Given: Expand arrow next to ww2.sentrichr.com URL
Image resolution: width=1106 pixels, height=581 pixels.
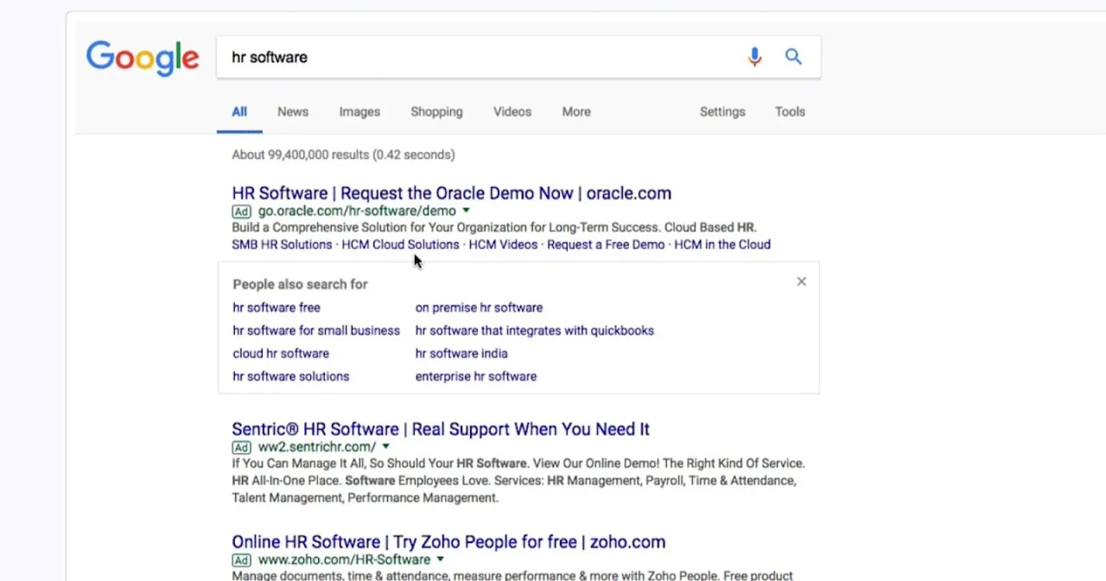Looking at the screenshot, I should [x=385, y=447].
